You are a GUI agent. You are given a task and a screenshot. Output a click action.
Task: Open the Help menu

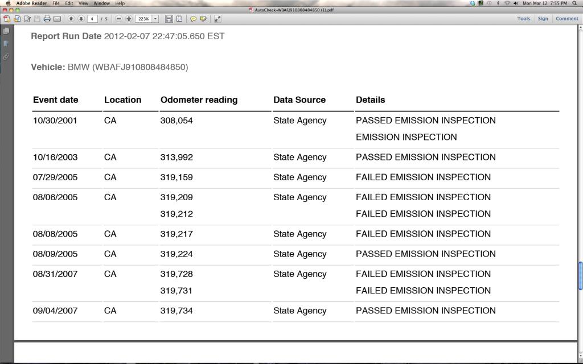click(120, 3)
